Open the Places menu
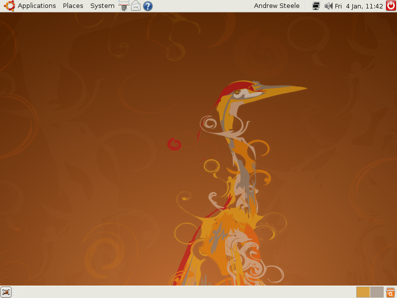397x298 pixels. click(73, 6)
